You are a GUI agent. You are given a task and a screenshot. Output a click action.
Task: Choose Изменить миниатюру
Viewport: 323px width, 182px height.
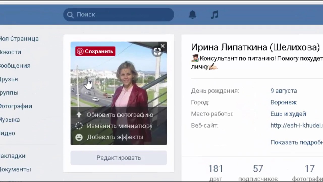pos(120,126)
